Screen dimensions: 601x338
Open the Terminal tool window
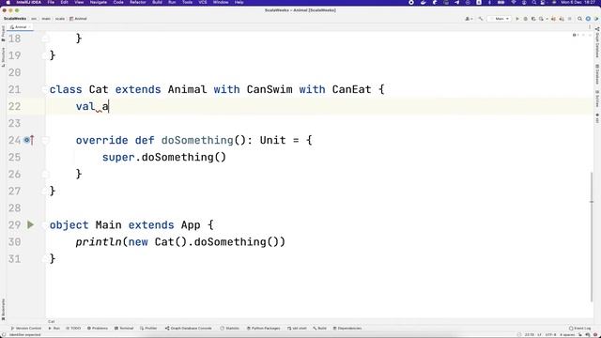click(124, 329)
